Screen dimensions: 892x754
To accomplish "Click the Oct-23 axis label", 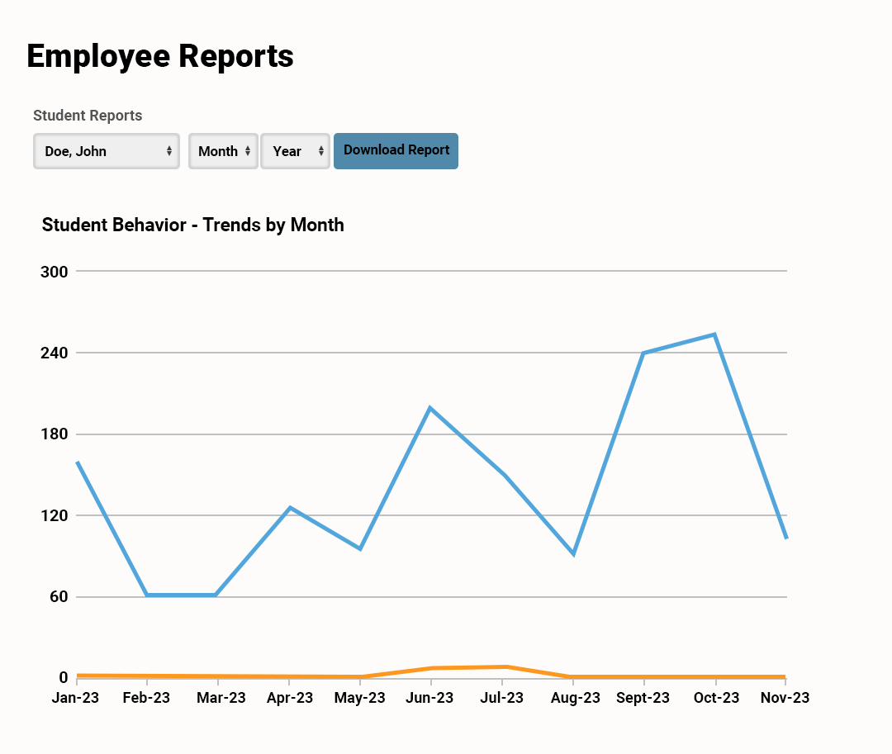I will pos(716,698).
